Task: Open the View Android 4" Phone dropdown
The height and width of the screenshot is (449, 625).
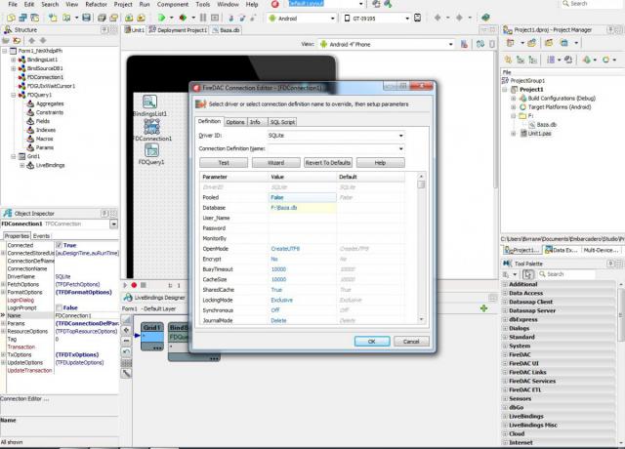Action: pos(451,44)
